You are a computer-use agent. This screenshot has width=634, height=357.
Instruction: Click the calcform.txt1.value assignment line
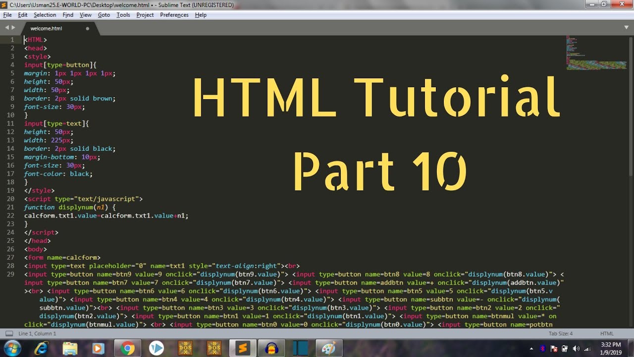tap(106, 216)
